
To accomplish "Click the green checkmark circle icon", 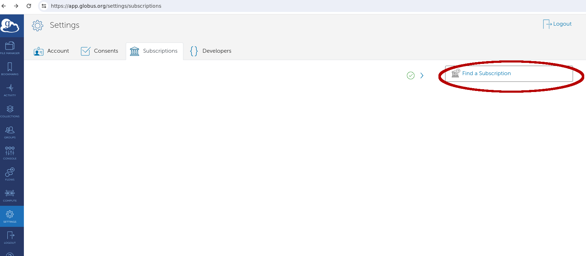I will click(x=411, y=76).
